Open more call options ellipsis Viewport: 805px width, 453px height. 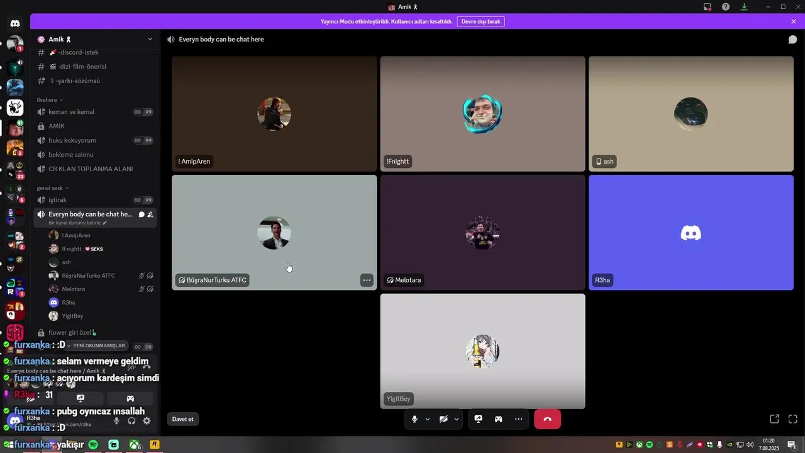(519, 419)
